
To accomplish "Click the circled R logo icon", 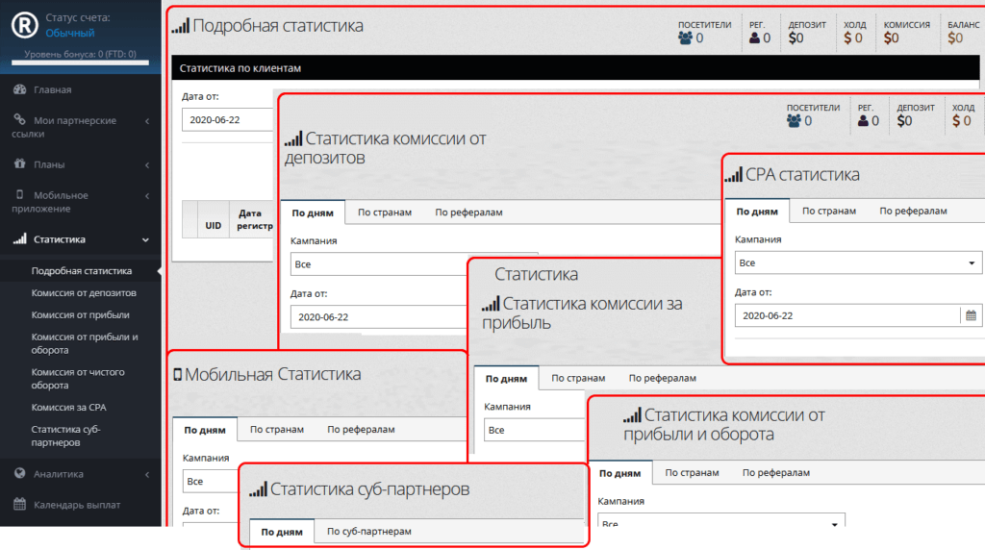I will [x=24, y=25].
